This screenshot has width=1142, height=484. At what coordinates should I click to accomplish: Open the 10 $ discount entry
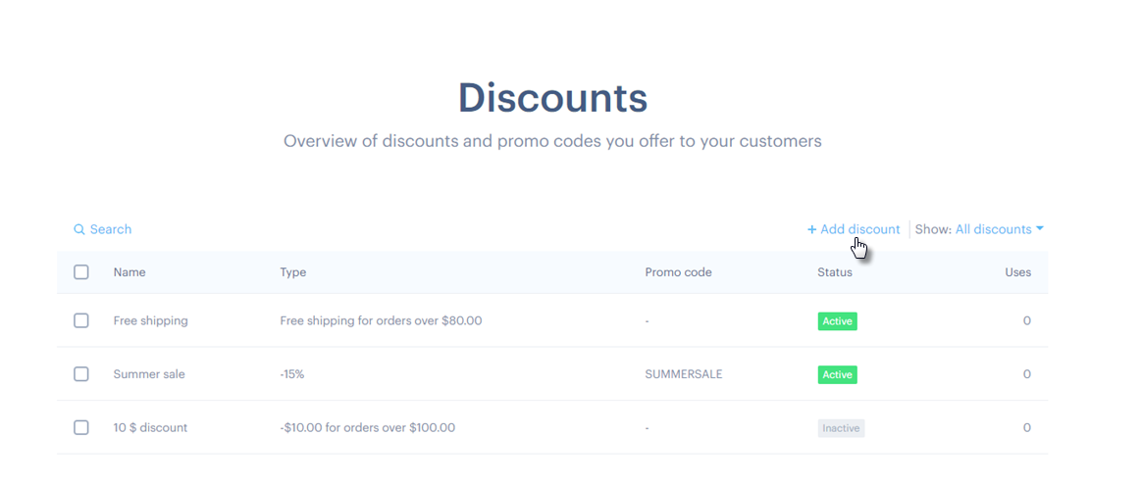[x=150, y=428]
